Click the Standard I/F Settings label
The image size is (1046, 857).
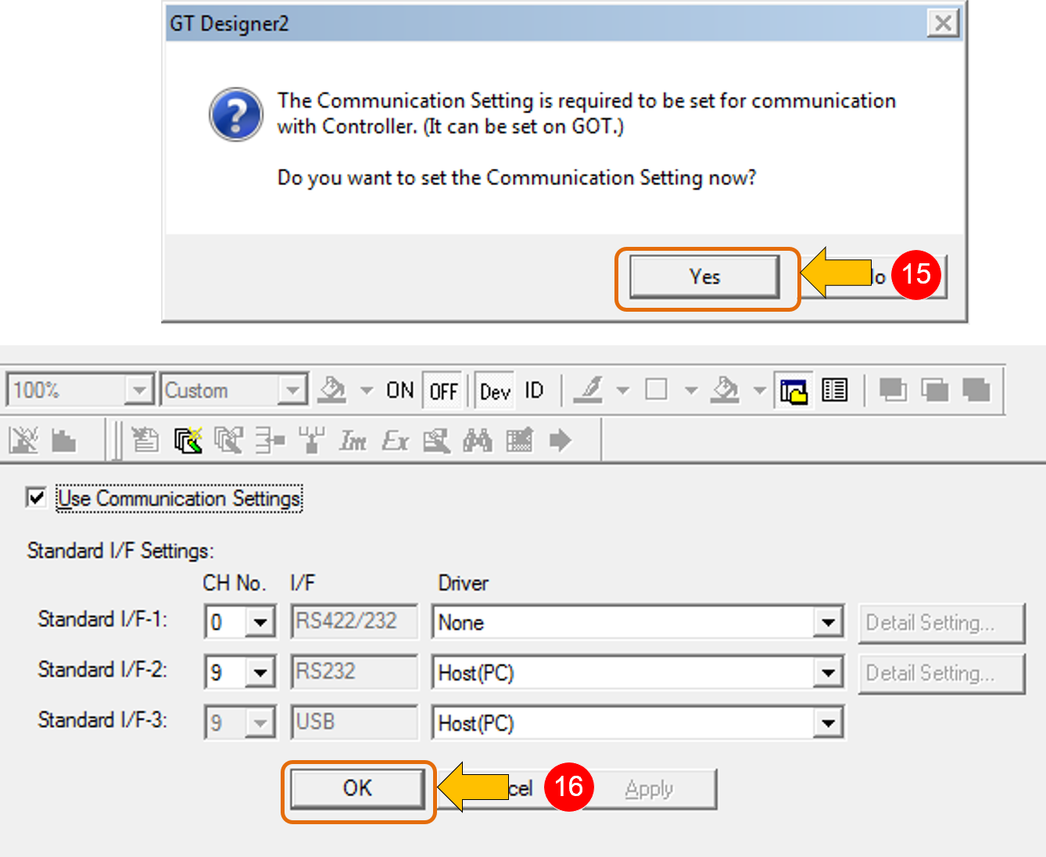point(120,552)
